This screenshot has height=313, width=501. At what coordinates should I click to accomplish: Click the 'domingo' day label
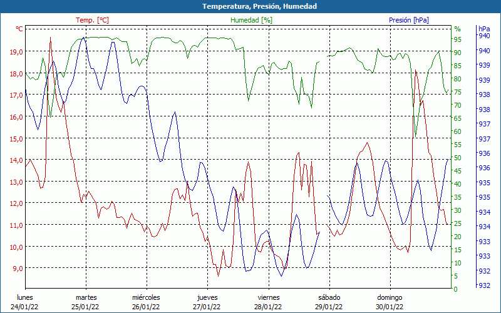pyautogui.click(x=390, y=298)
